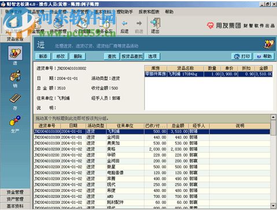This screenshot has height=210, width=277.
Task: Switch to 基本资料 sidebar panel tab
Action: pos(15,206)
